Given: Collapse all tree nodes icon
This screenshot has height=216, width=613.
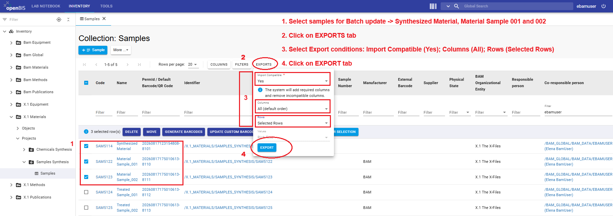Looking at the screenshot, I should (x=68, y=20).
